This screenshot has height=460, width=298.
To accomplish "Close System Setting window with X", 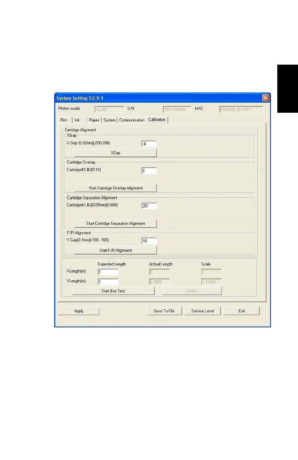I will click(x=266, y=98).
